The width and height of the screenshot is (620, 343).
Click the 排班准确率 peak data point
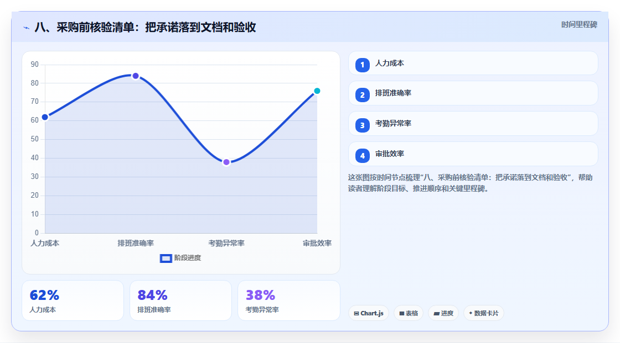136,76
